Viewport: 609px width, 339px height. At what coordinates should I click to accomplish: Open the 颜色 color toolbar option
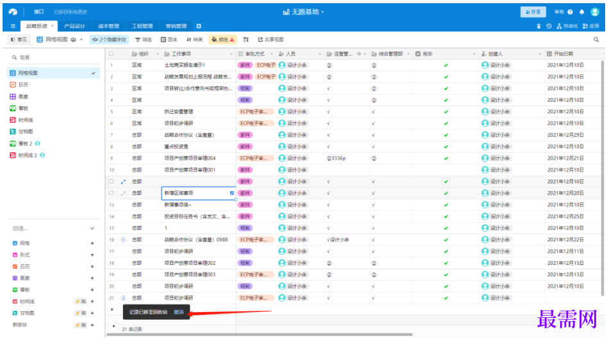click(222, 40)
